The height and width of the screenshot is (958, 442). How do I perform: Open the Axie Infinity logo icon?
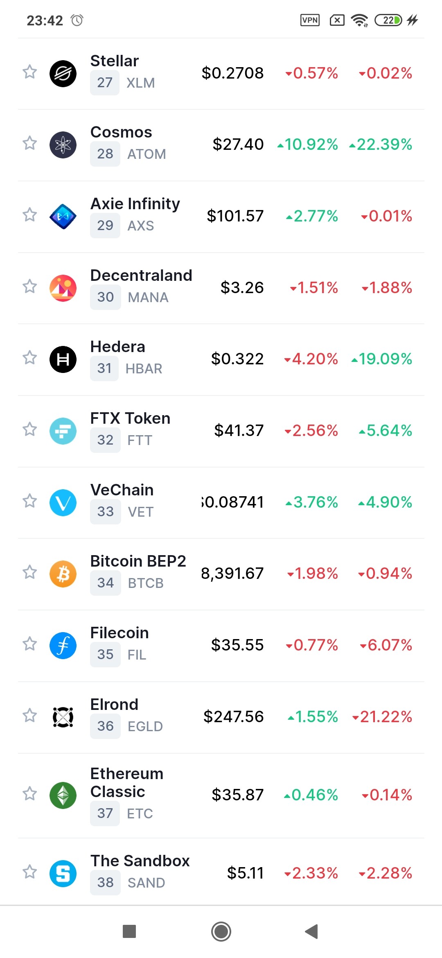coord(63,217)
